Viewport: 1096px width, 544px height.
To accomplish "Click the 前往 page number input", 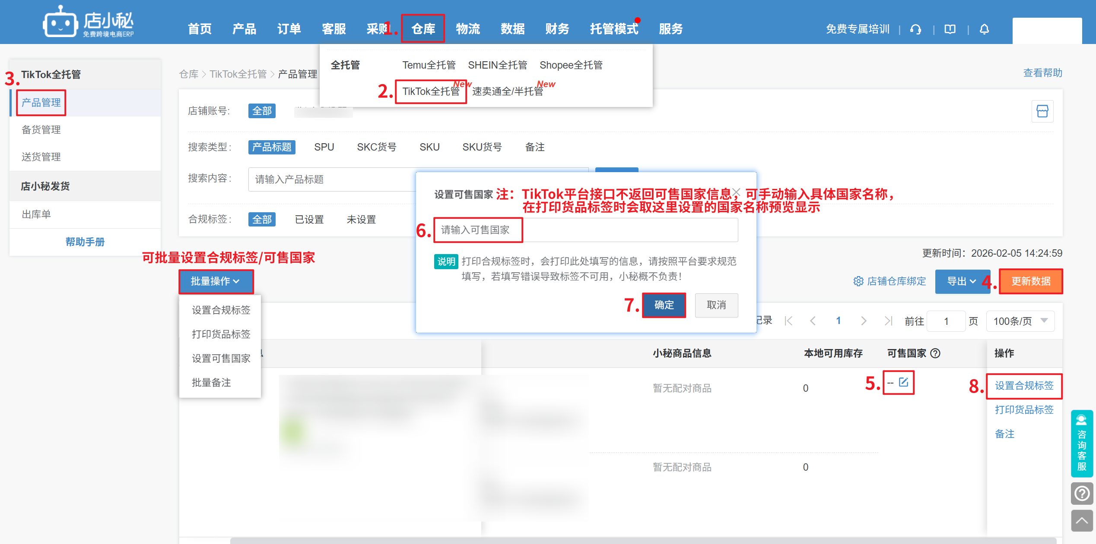I will coord(946,321).
